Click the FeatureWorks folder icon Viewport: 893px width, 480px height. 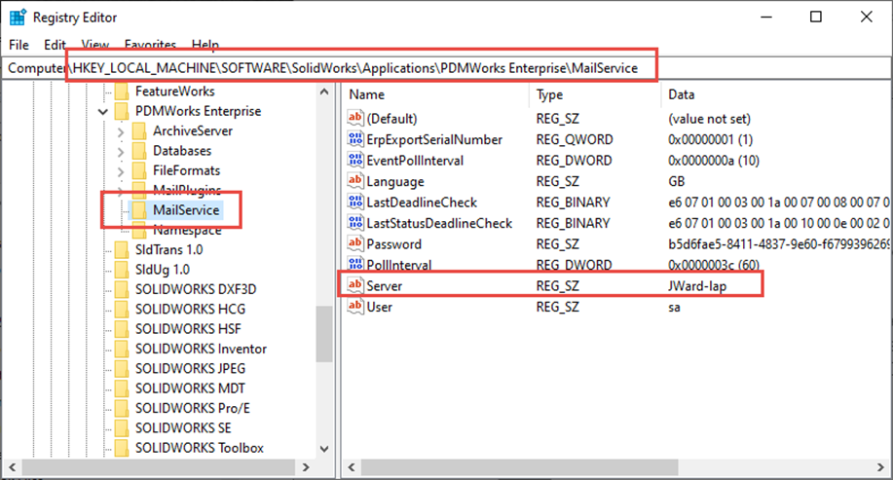[122, 92]
